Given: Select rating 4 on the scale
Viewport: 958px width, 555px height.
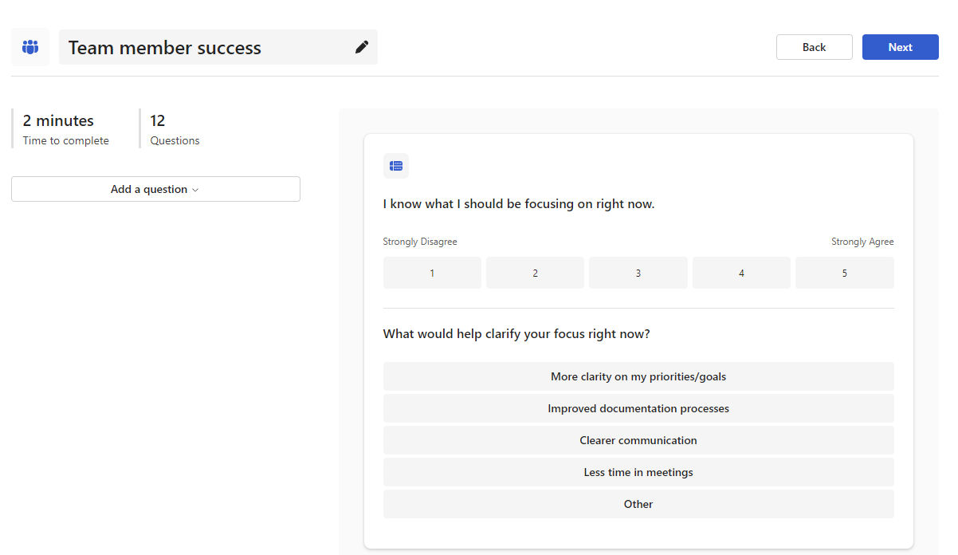Looking at the screenshot, I should (x=741, y=273).
